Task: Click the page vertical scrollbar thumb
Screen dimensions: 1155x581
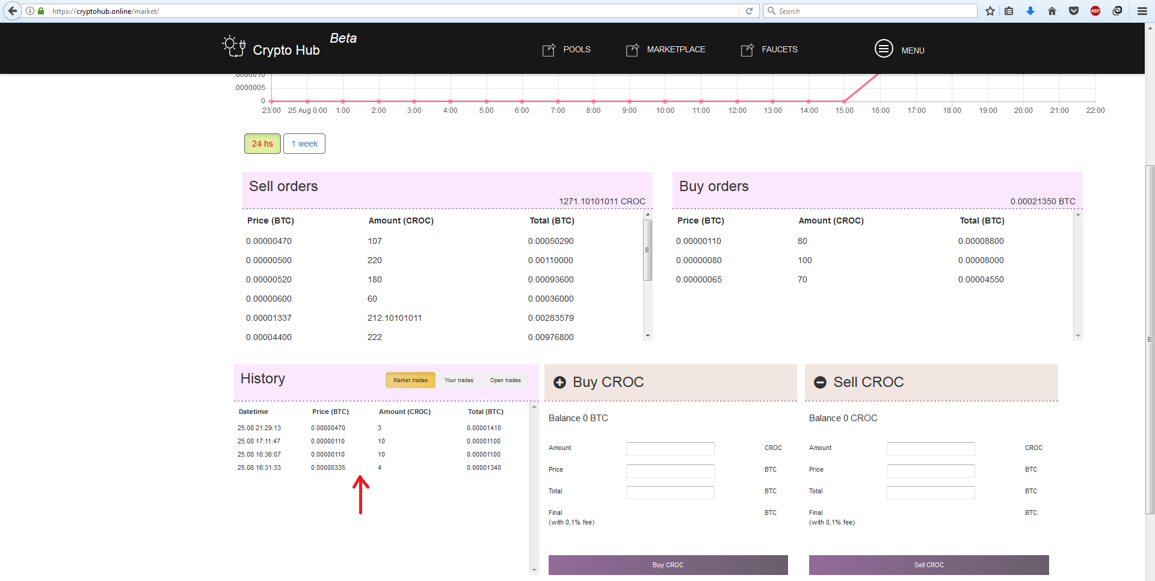Action: [1150, 339]
